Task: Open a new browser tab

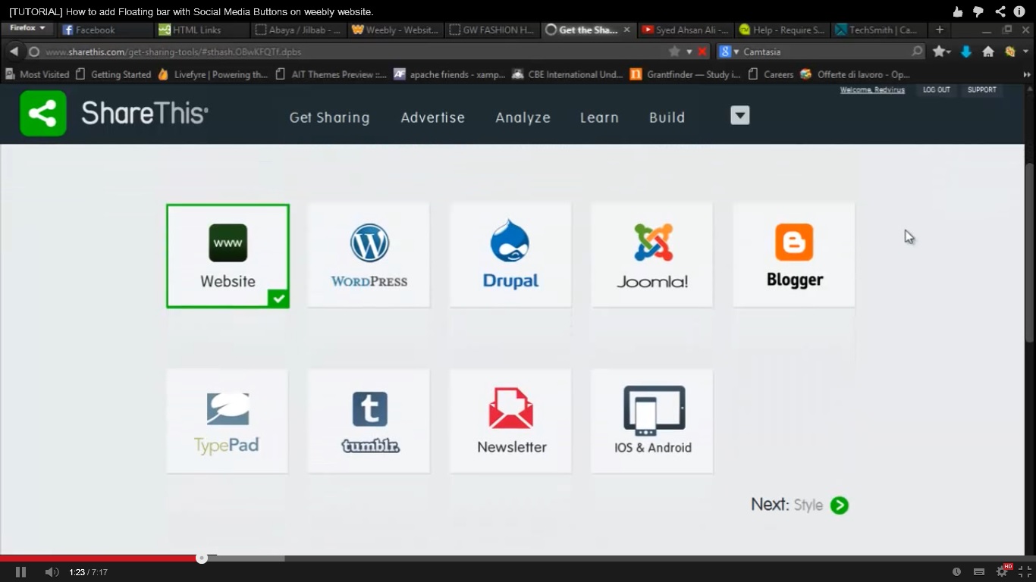Action: click(x=940, y=30)
